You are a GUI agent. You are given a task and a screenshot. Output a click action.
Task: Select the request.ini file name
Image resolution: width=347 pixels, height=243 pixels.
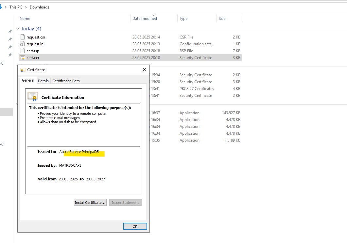[35, 44]
